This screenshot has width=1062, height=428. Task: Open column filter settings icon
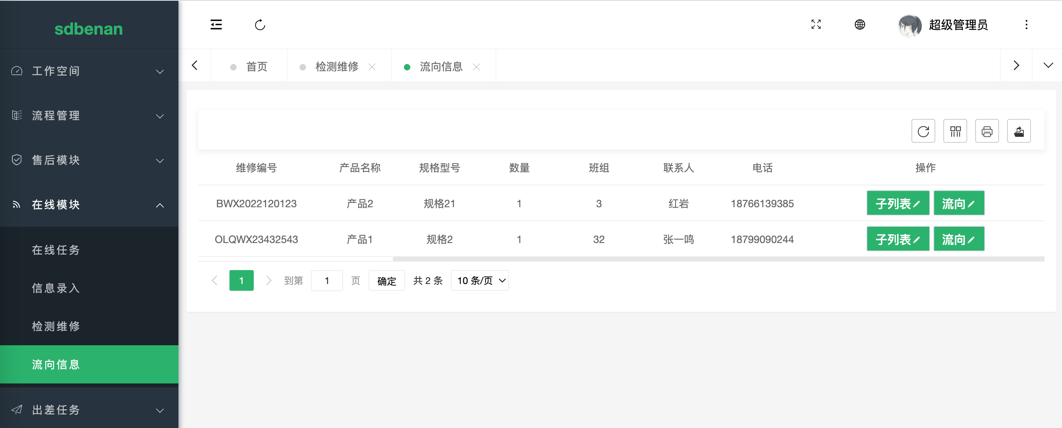coord(955,131)
